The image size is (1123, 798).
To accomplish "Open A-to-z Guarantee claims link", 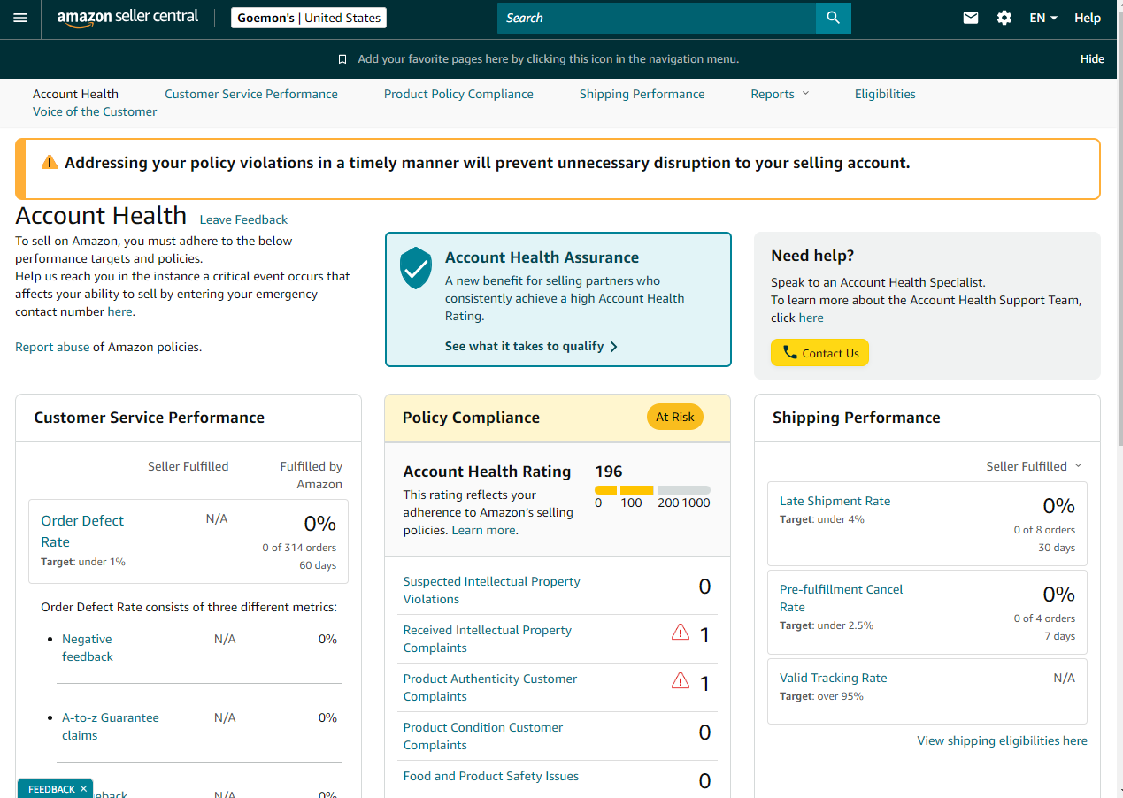I will [111, 726].
